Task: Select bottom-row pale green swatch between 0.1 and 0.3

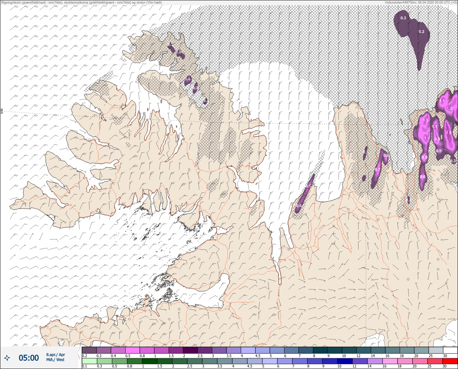Action: click(x=89, y=361)
